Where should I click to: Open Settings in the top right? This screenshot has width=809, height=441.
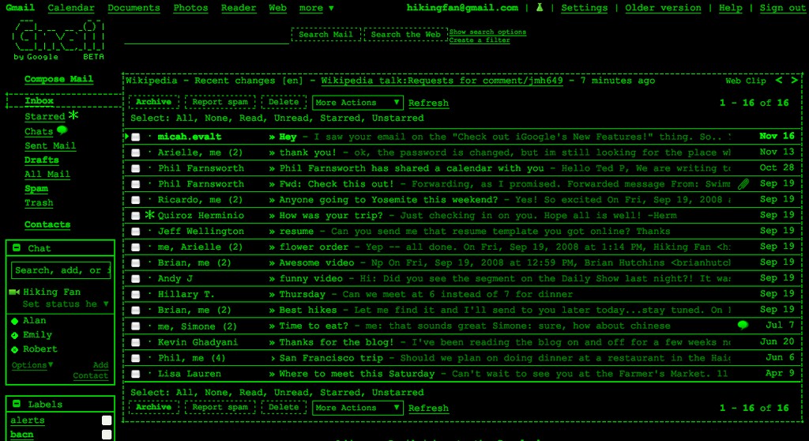click(584, 8)
